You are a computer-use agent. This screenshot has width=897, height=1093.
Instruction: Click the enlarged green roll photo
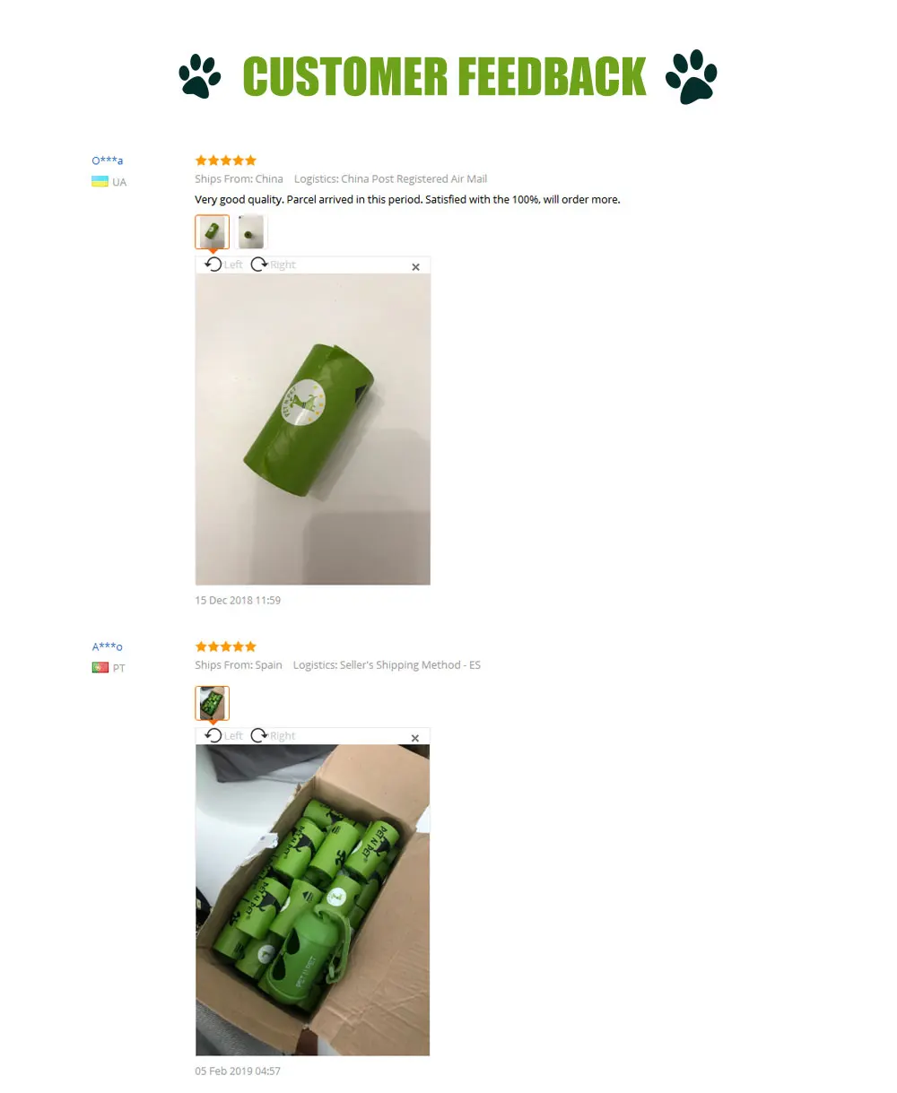coord(313,429)
